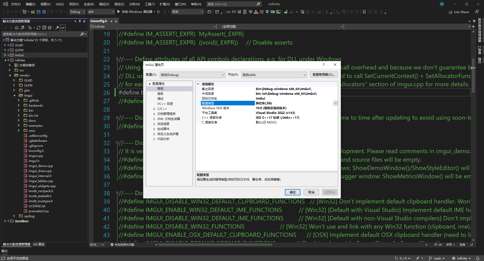Open 平台 活动(x64) dropdown in dialog
This screenshot has height=261, width=484.
[x=274, y=75]
